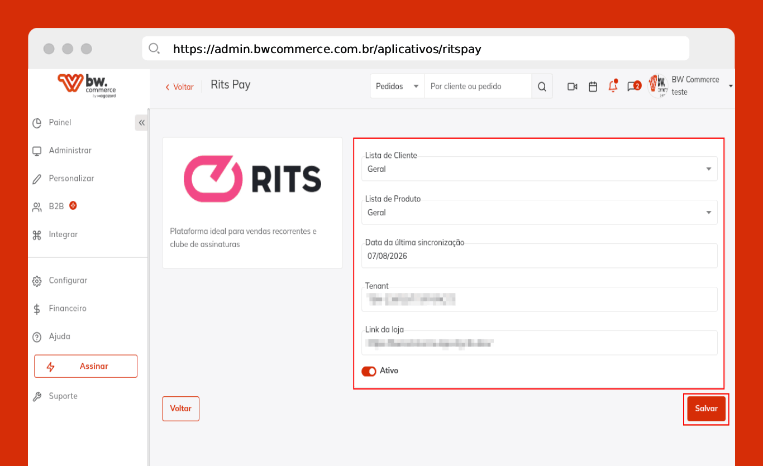763x466 pixels.
Task: Disable the Ativo toggle switch
Action: click(x=369, y=372)
